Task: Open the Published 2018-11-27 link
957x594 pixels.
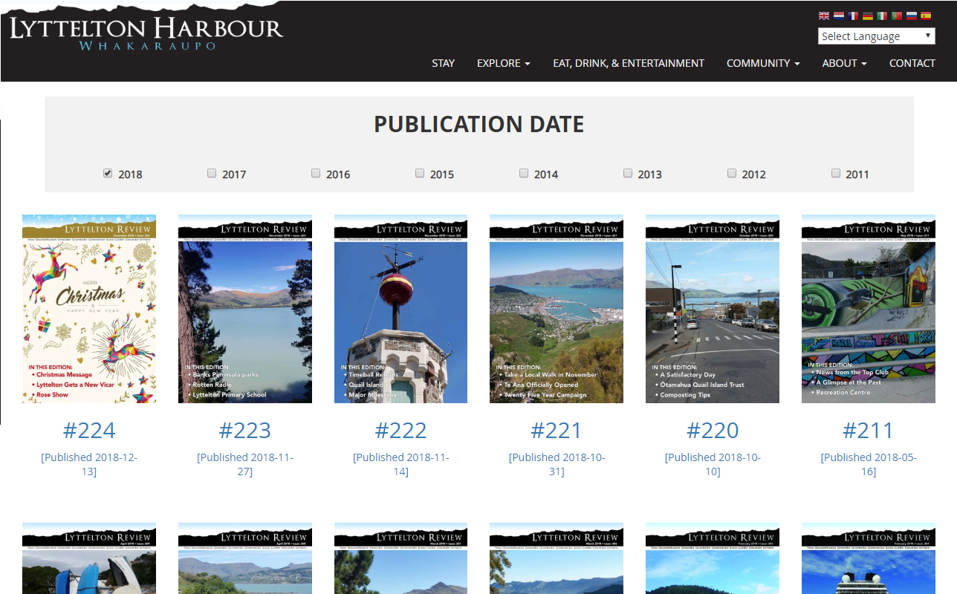Action: pyautogui.click(x=245, y=464)
